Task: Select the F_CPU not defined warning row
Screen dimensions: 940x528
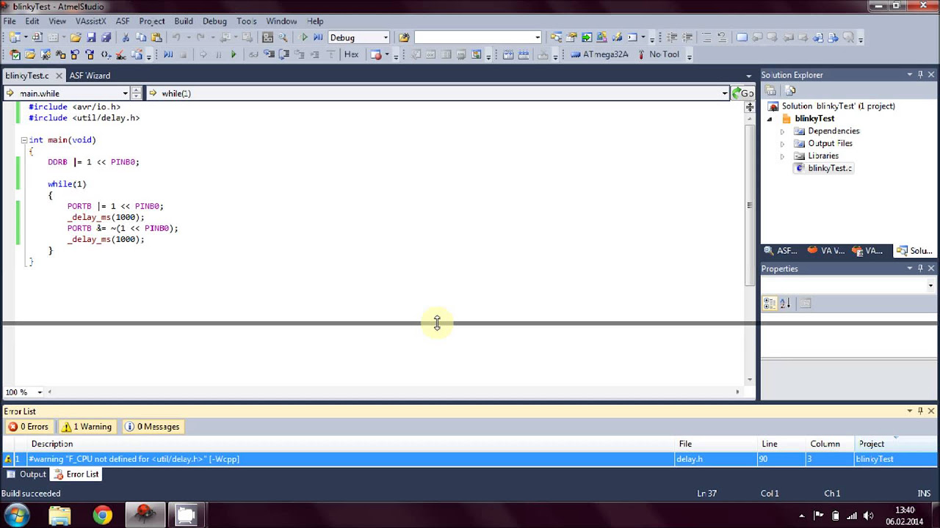Action: [x=470, y=459]
